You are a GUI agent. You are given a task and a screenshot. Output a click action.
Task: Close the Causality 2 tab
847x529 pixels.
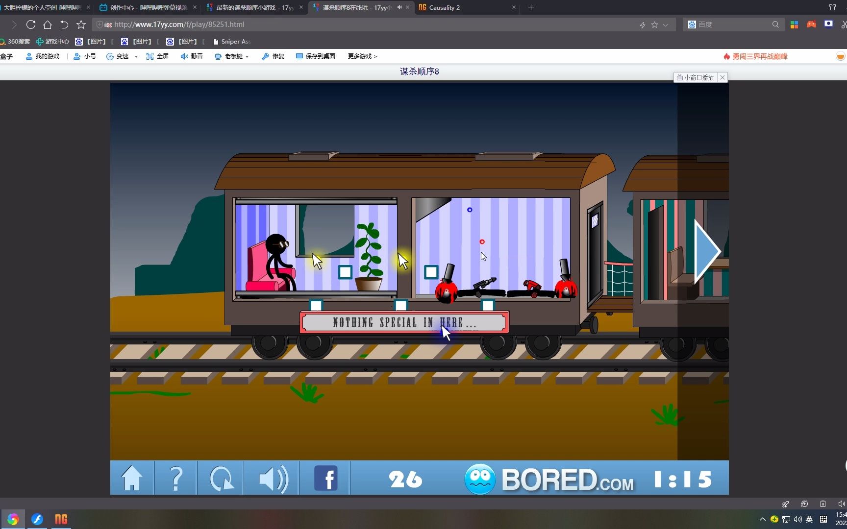click(514, 7)
